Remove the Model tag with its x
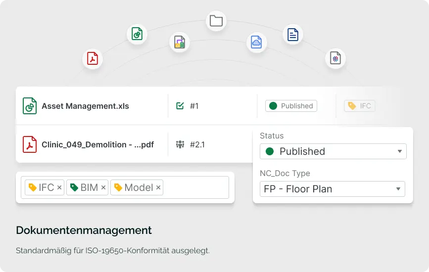The height and width of the screenshot is (272, 429). [x=158, y=187]
